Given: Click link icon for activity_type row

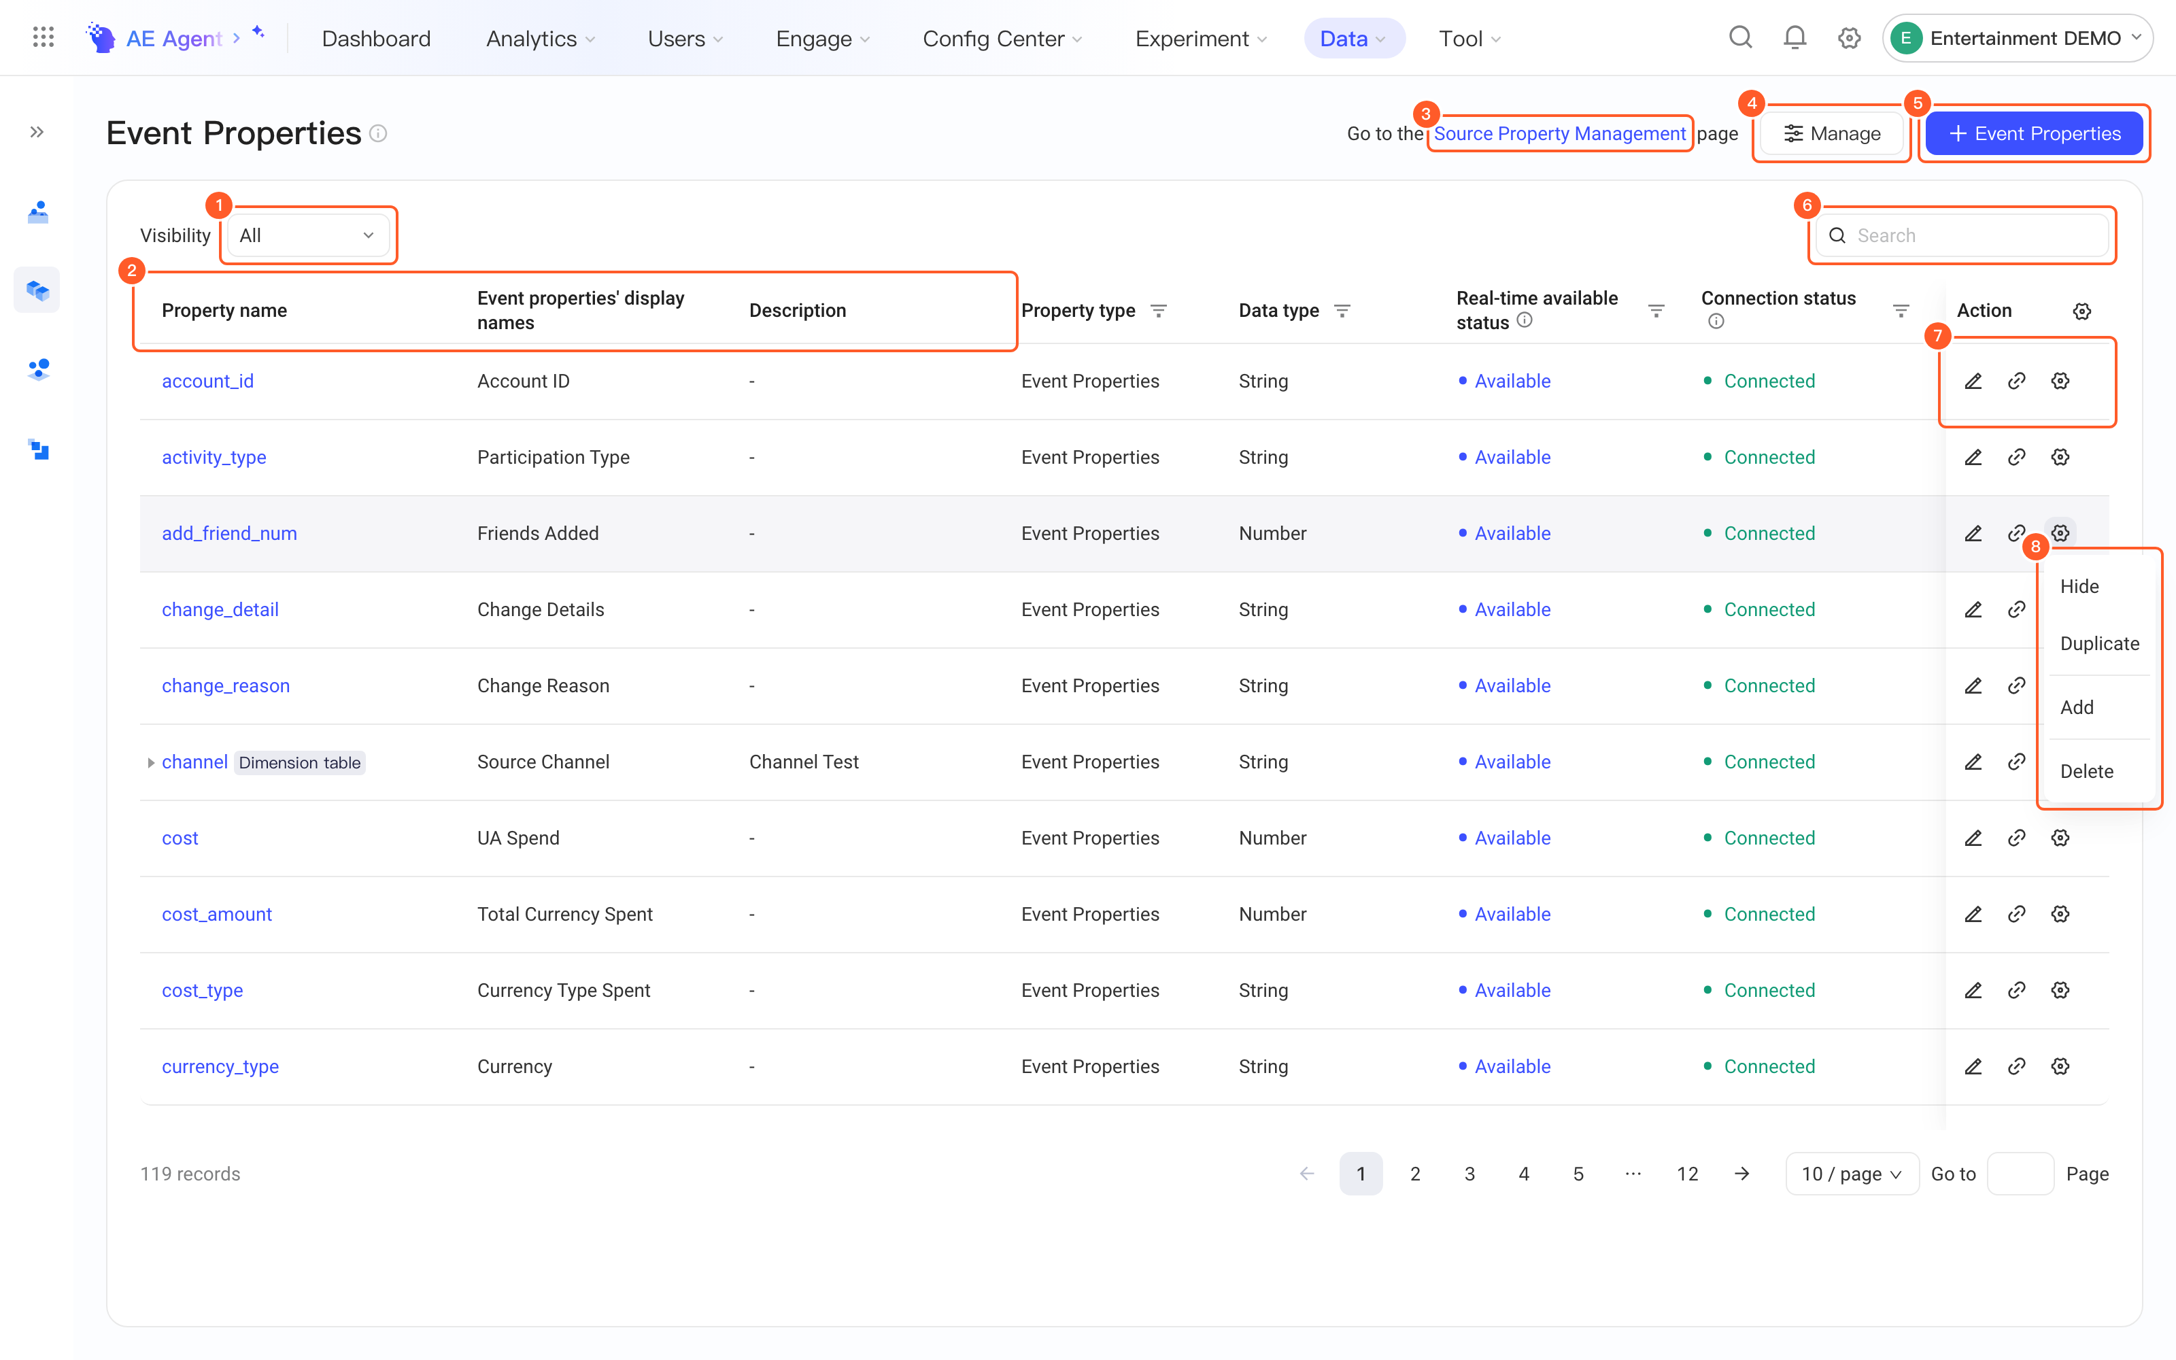Looking at the screenshot, I should pyautogui.click(x=2016, y=457).
